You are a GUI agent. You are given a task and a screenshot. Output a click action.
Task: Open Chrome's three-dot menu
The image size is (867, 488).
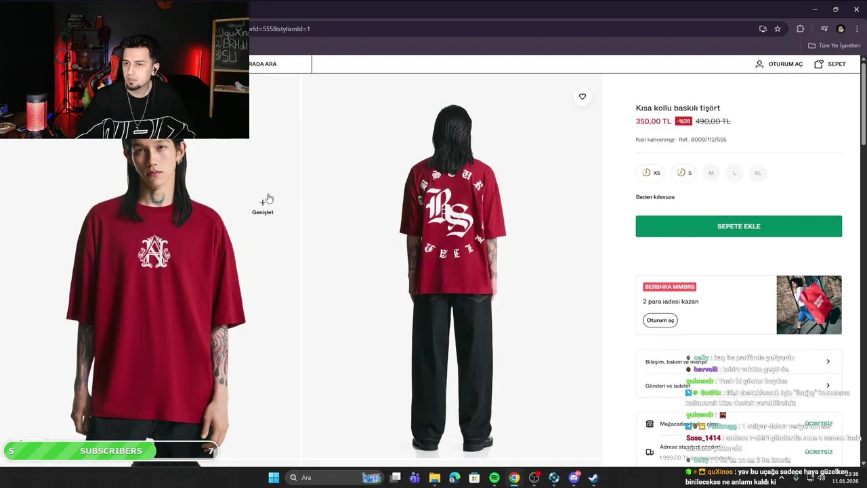click(857, 29)
